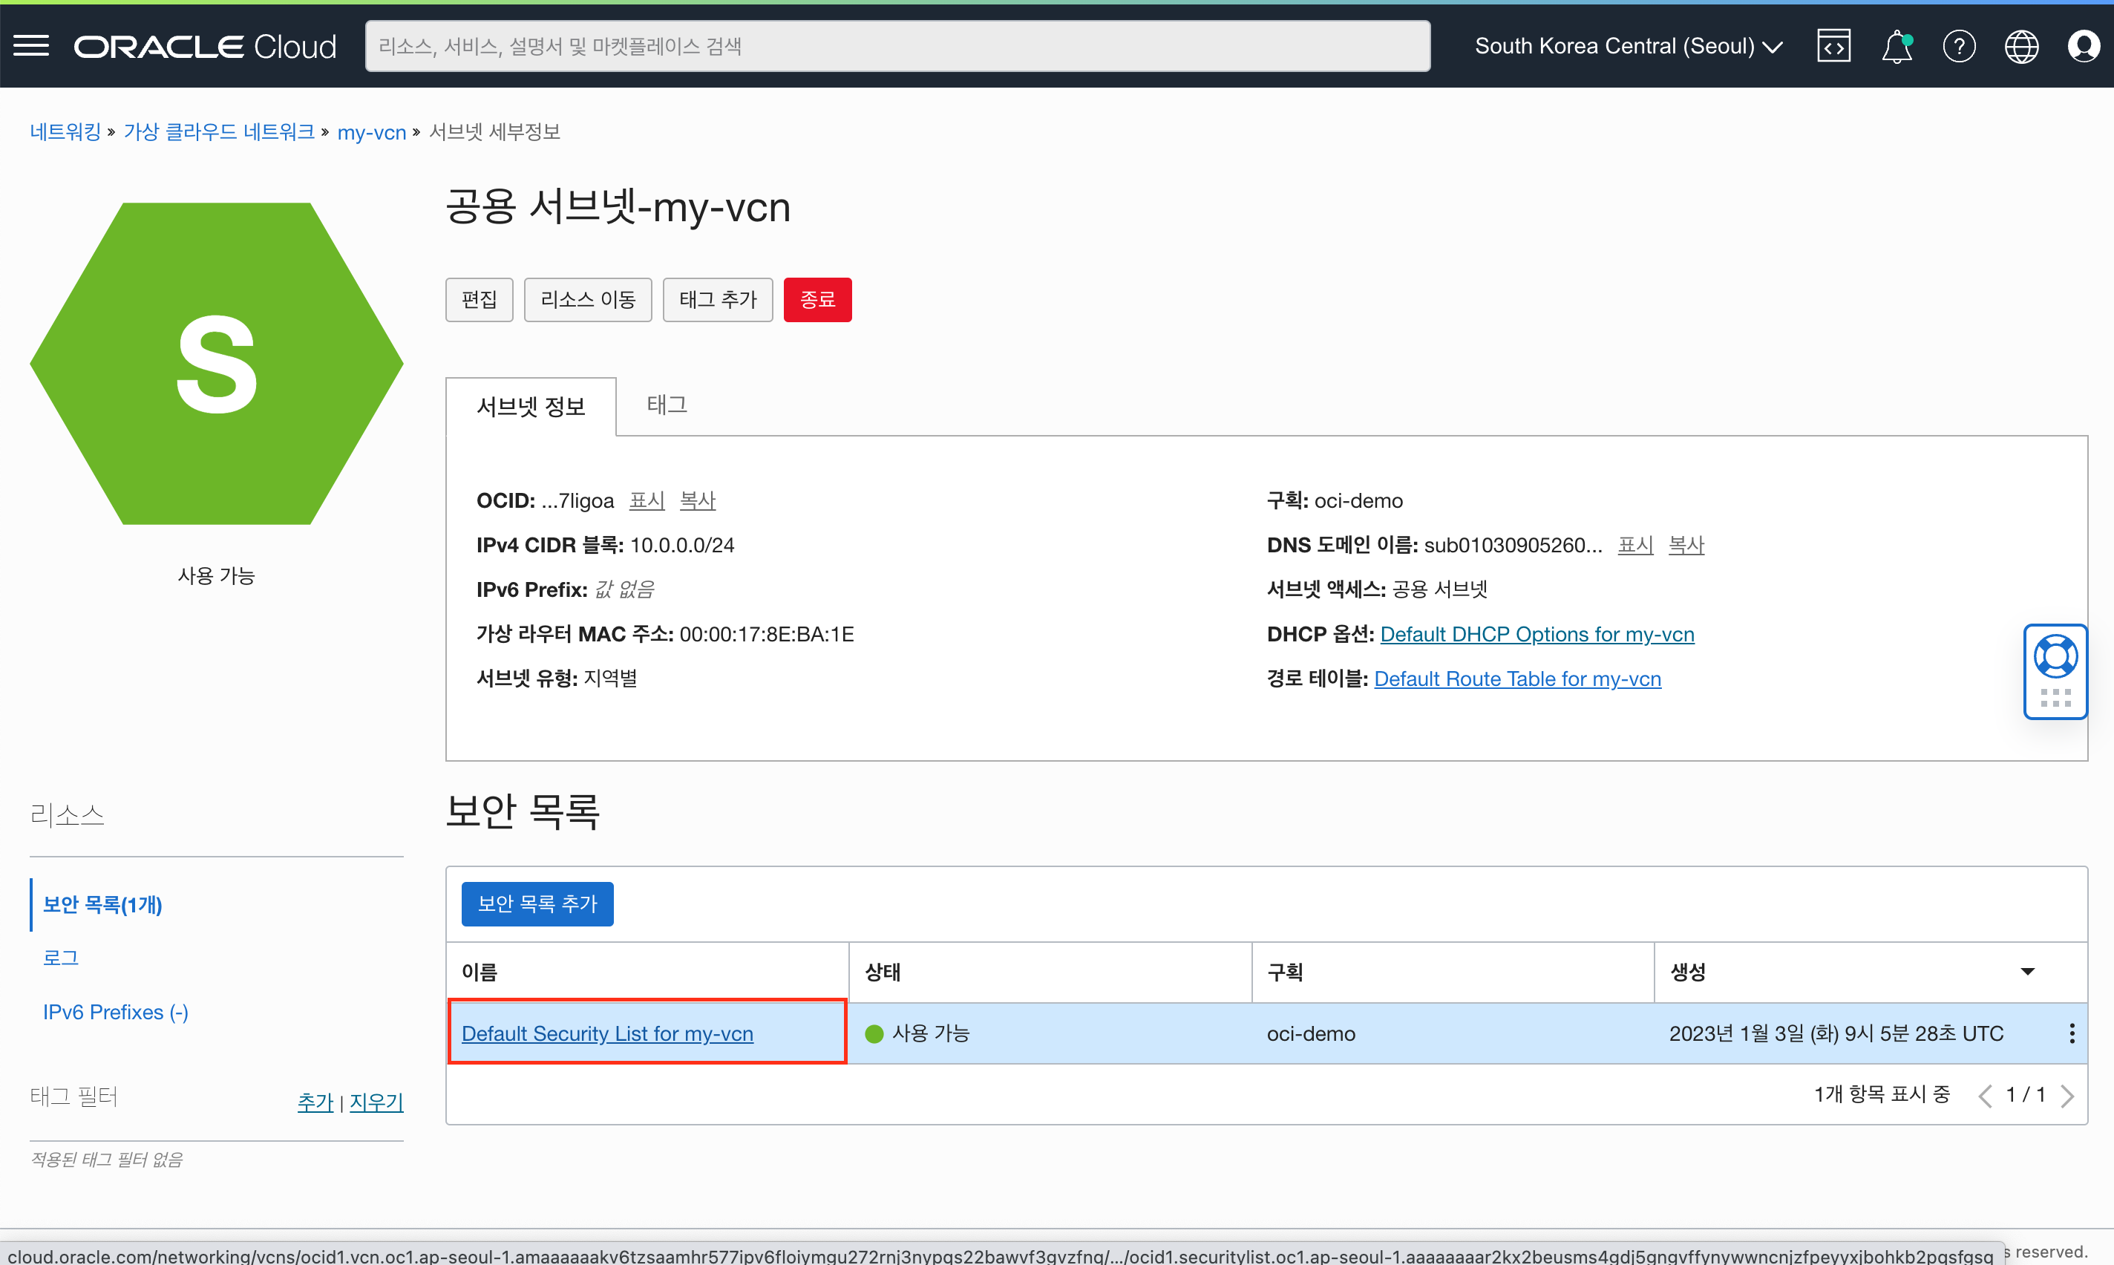
Task: Open the South Korea Central (Seoul) region dropdown
Action: 1629,46
